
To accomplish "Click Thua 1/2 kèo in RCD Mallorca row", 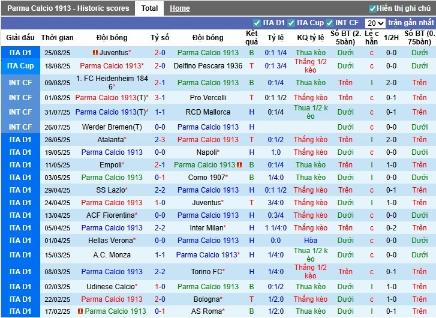I will point(311,112).
